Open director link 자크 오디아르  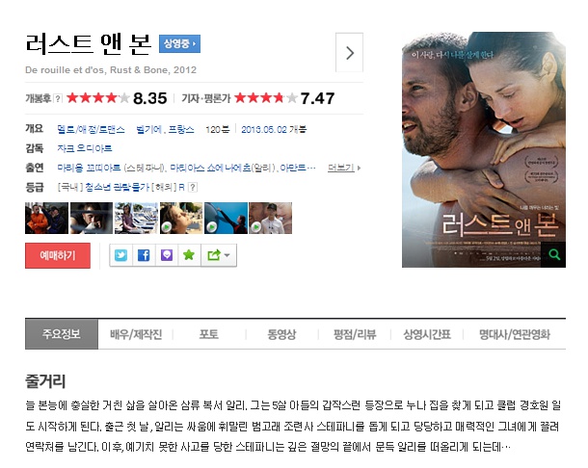pyautogui.click(x=85, y=148)
